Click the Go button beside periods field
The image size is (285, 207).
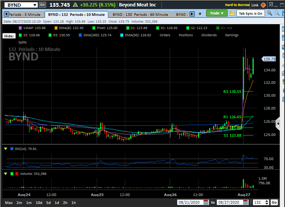tap(274, 202)
